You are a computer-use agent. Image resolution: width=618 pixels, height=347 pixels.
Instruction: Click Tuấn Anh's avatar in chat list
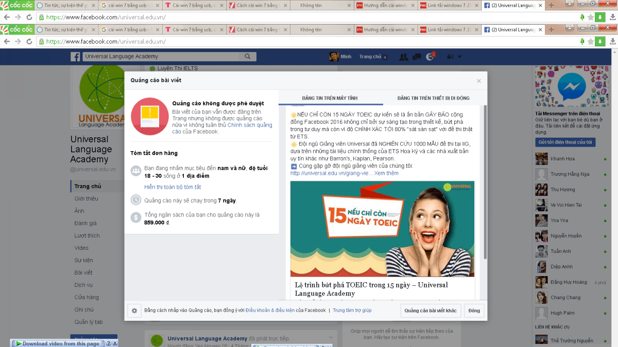541,251
